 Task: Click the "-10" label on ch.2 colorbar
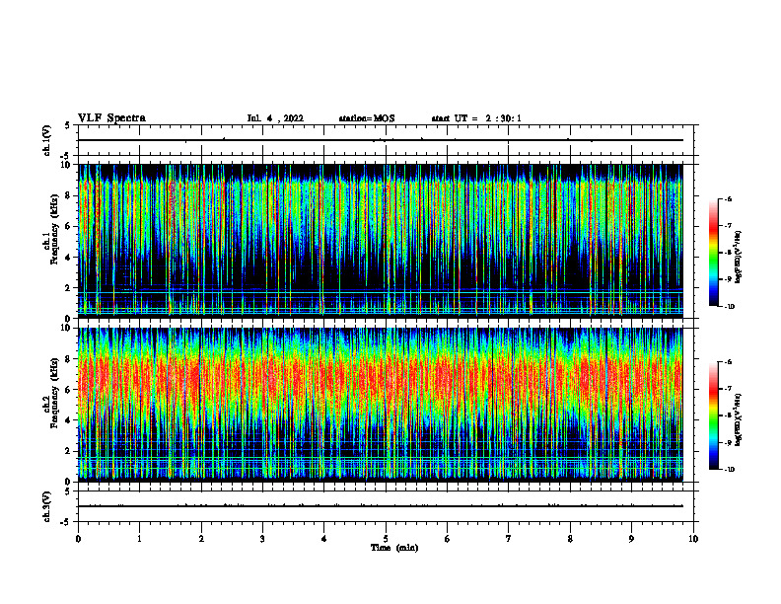(729, 470)
